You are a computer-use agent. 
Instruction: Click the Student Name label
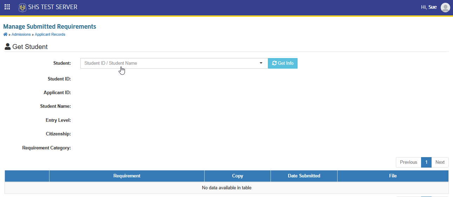(55, 106)
